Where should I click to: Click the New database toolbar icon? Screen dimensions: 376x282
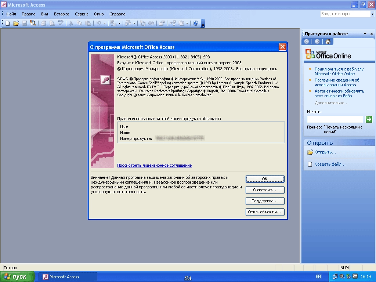click(x=8, y=23)
